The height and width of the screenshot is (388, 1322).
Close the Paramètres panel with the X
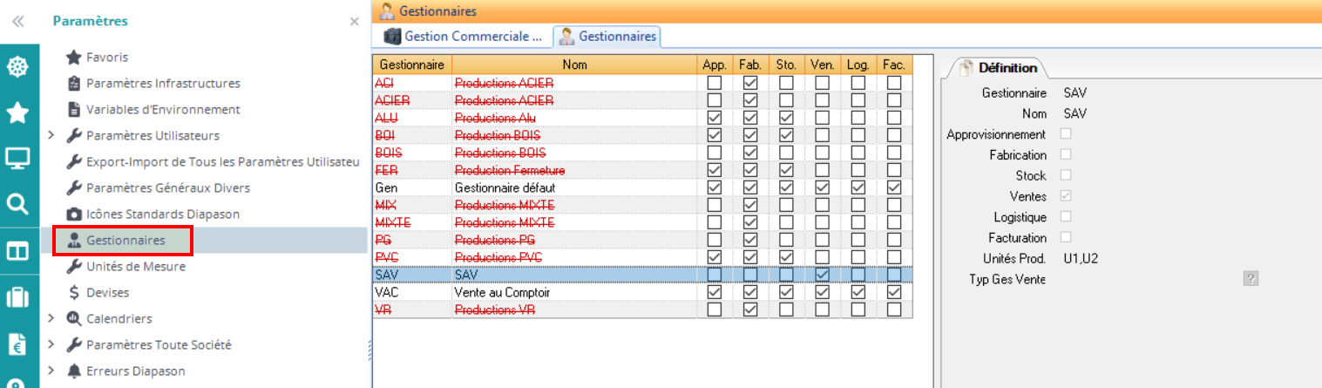click(x=354, y=22)
